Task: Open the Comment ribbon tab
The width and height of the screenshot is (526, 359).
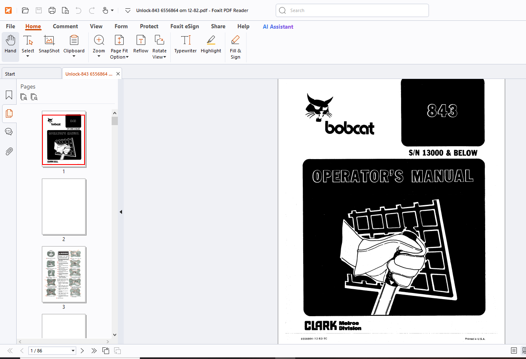Action: click(65, 26)
